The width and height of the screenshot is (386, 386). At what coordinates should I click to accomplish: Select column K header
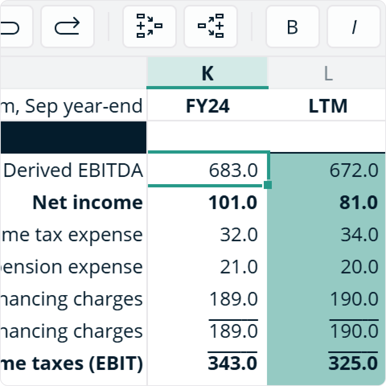click(x=207, y=73)
